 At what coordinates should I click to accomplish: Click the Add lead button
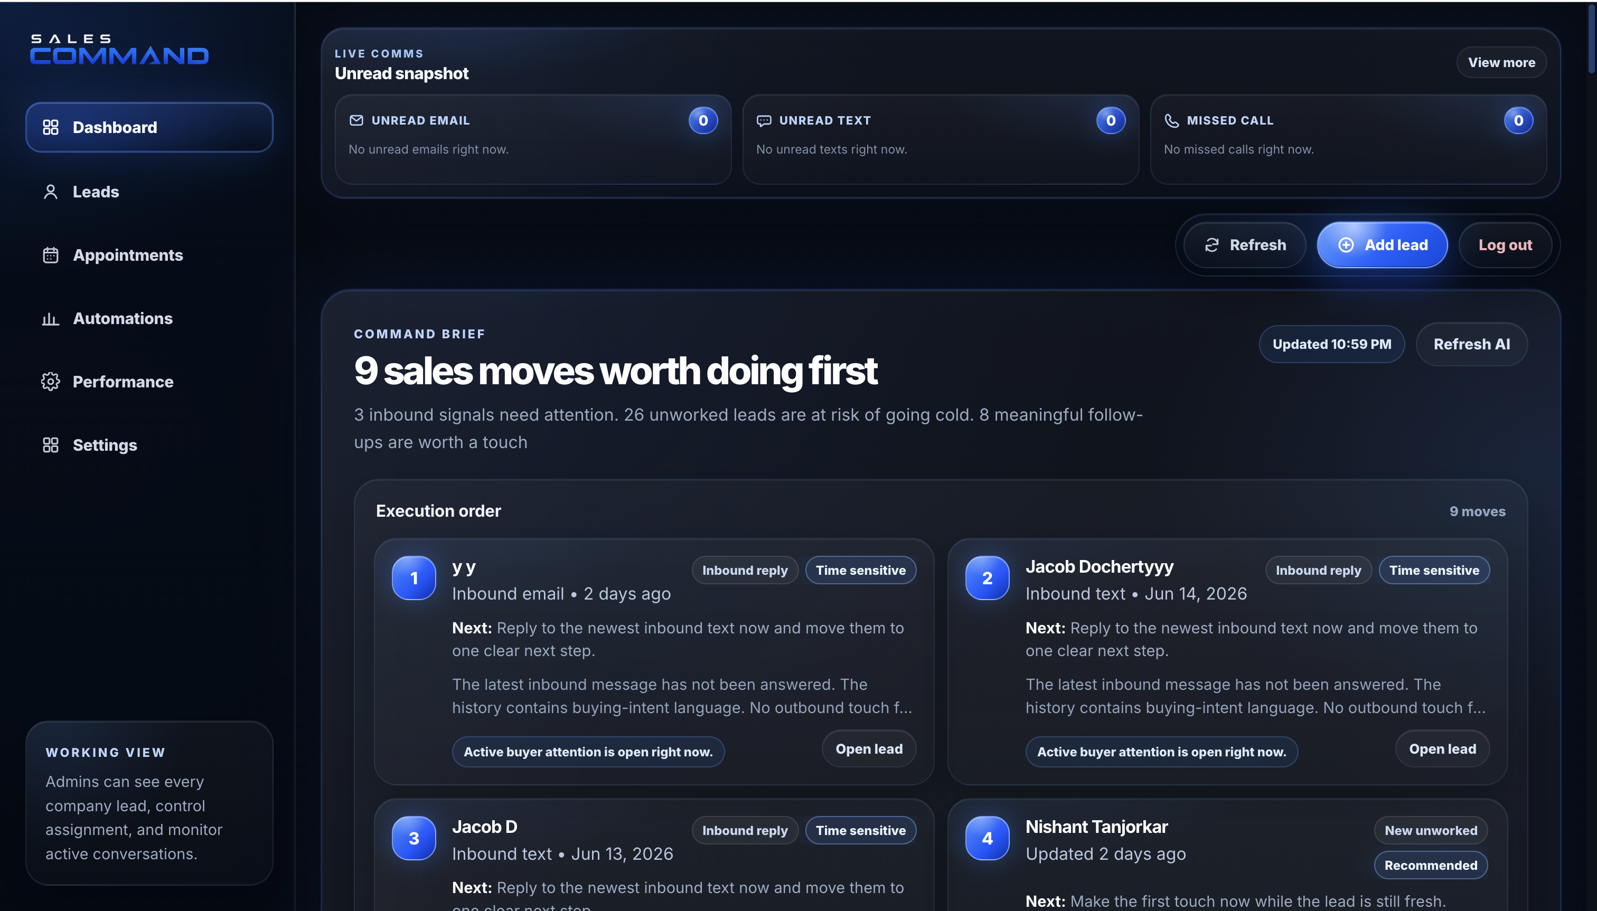point(1382,245)
